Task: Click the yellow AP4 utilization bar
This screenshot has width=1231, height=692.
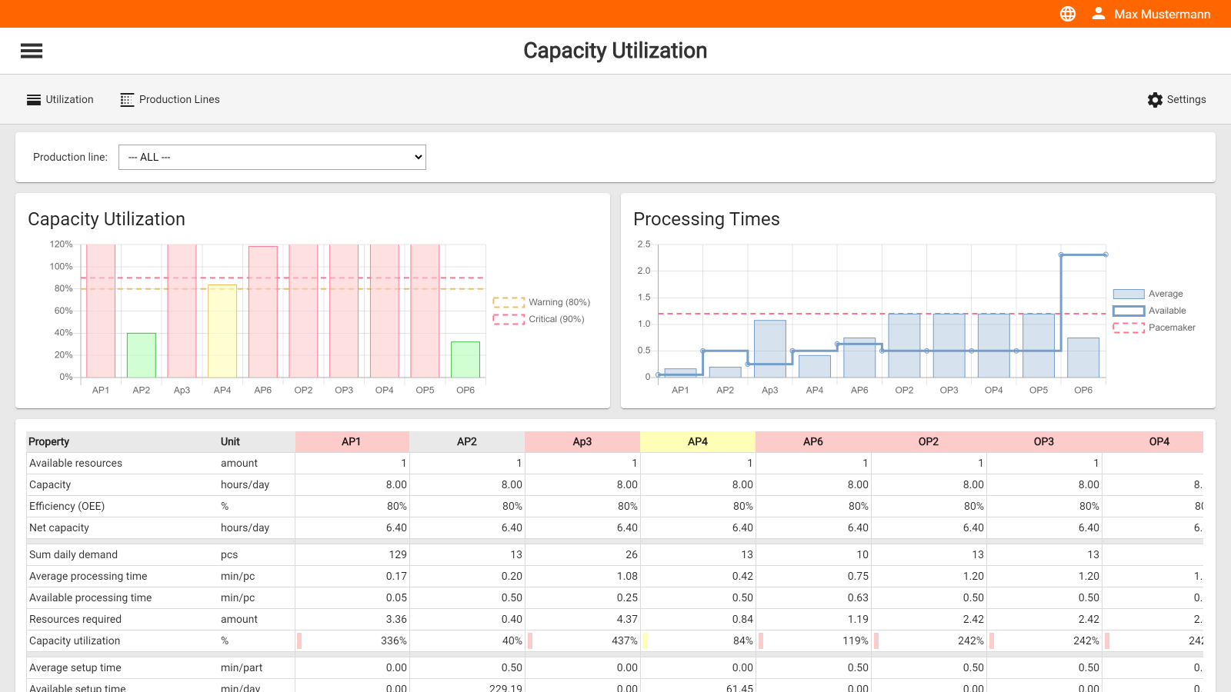Action: [222, 331]
